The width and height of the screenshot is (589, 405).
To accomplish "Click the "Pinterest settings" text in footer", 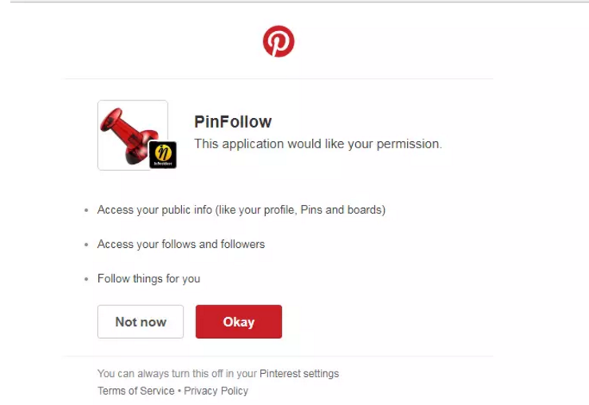I will [299, 373].
